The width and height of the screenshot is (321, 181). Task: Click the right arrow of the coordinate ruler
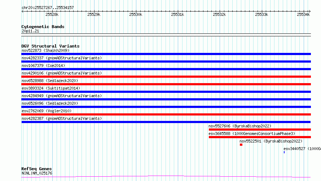(310, 11)
